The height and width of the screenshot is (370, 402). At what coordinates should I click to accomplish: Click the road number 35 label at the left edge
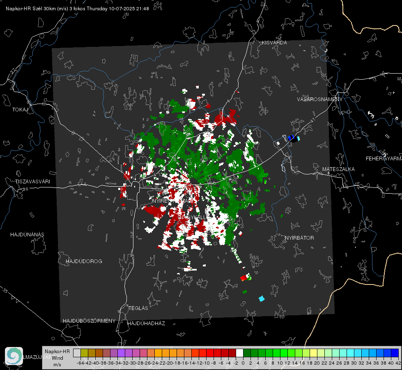(5, 290)
